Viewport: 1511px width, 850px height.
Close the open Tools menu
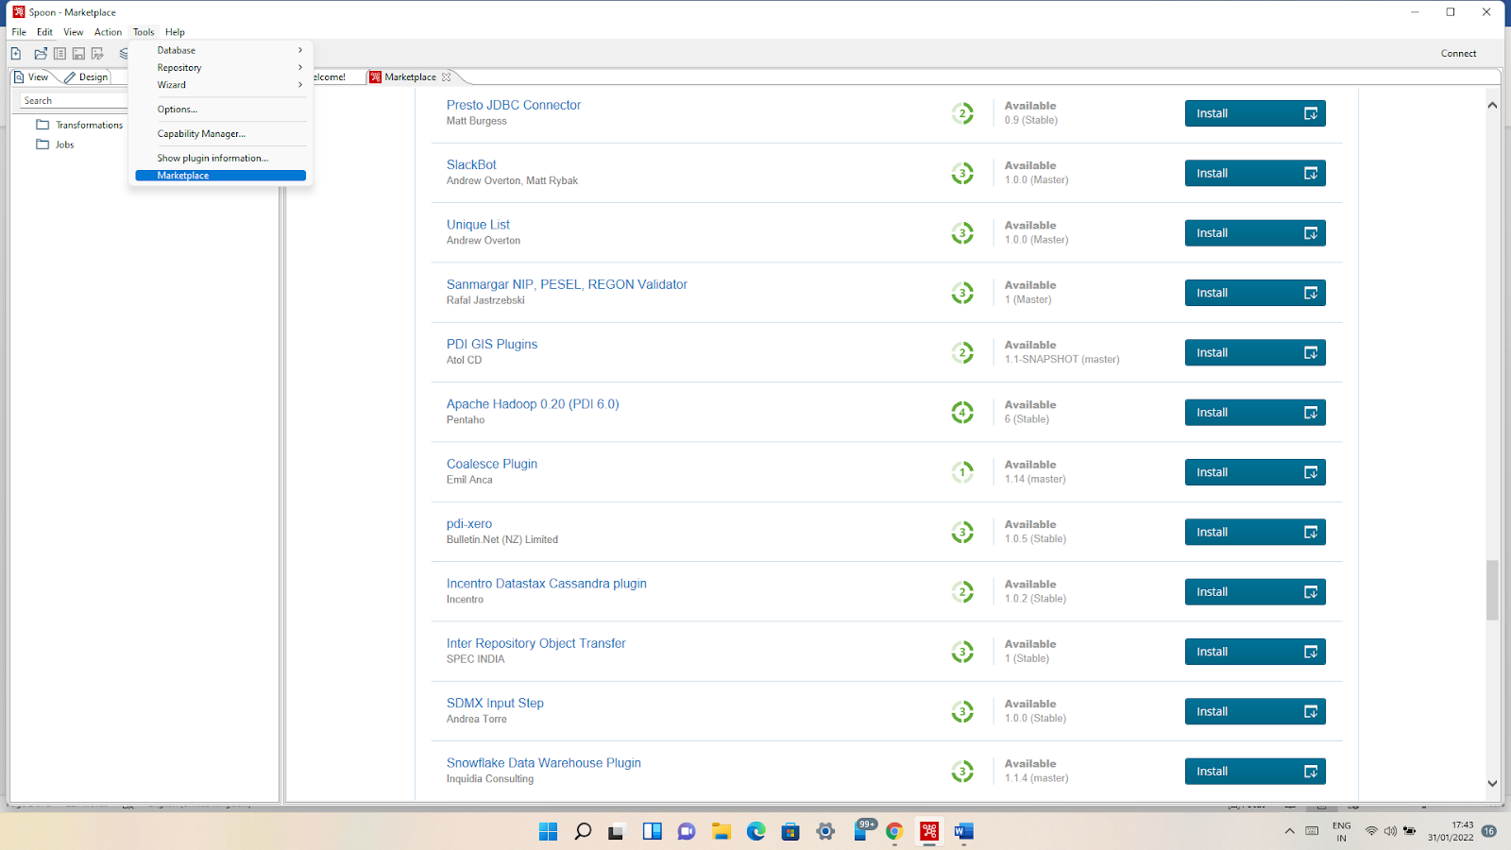[144, 32]
